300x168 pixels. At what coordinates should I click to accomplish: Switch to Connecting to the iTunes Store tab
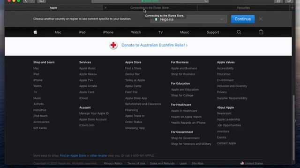150,8
